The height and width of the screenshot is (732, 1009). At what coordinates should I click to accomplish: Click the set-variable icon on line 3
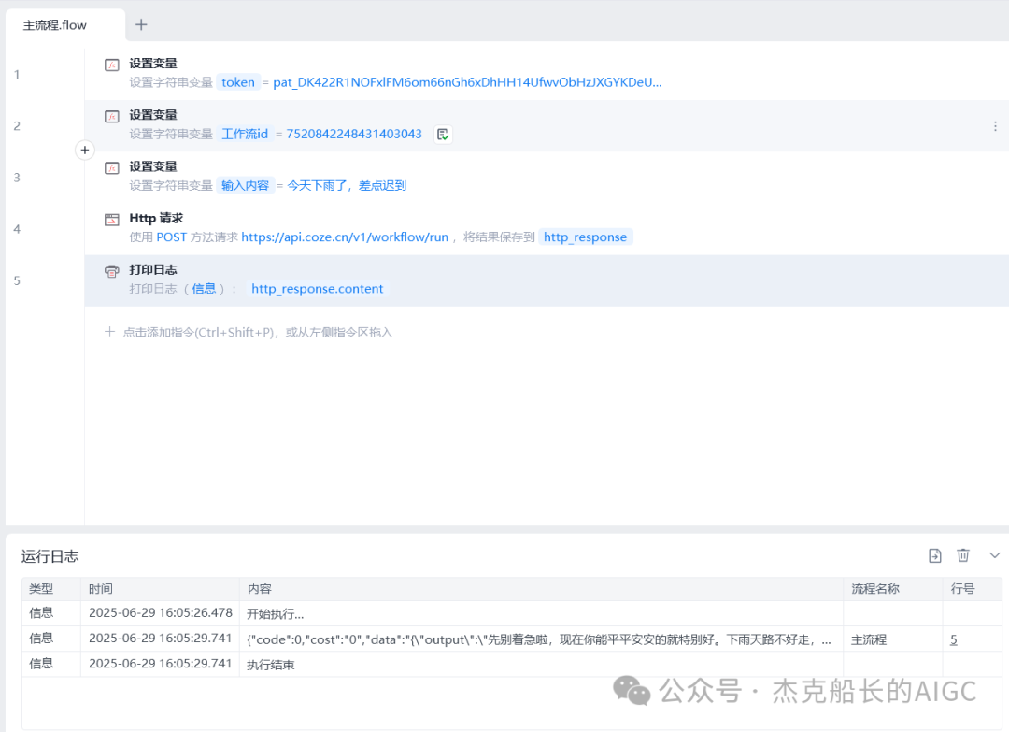click(x=112, y=167)
